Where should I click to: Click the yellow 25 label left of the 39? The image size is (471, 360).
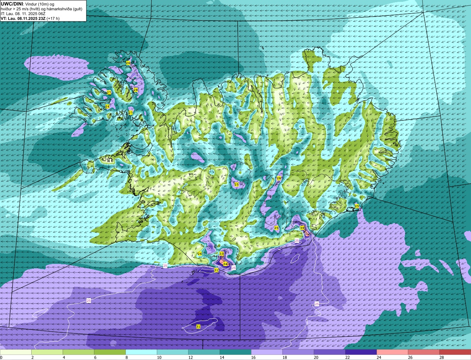[276, 228]
